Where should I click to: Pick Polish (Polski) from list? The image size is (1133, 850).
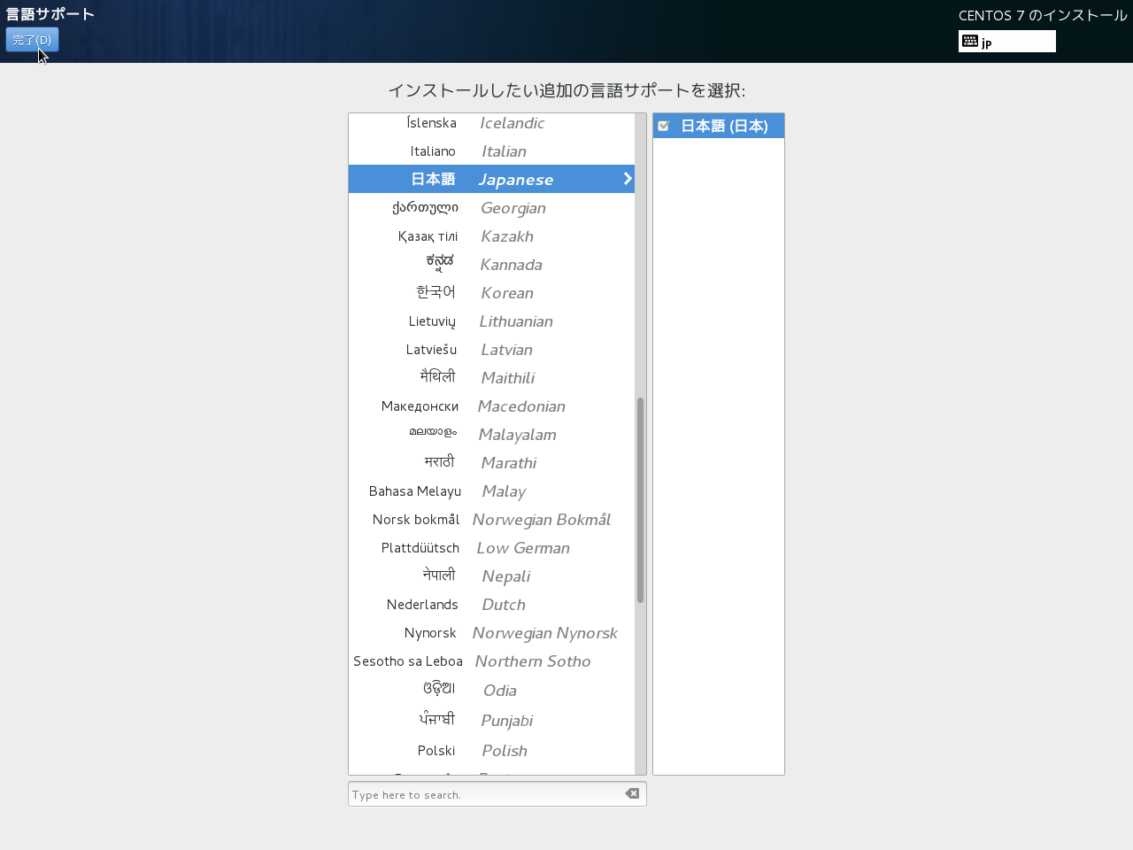(x=491, y=751)
